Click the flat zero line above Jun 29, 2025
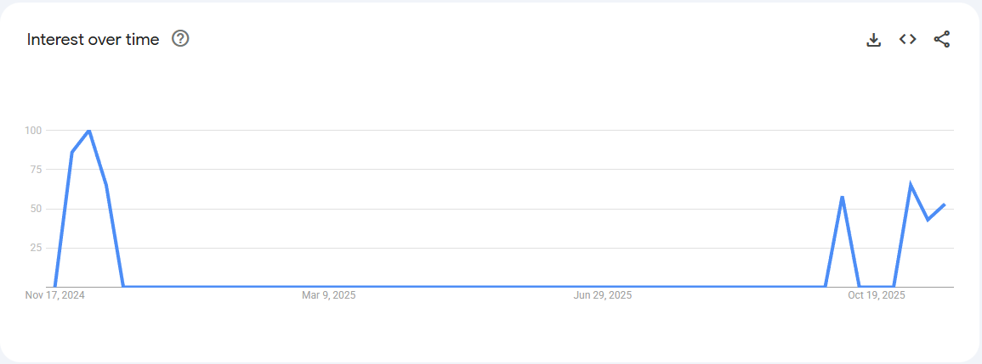 tap(602, 287)
